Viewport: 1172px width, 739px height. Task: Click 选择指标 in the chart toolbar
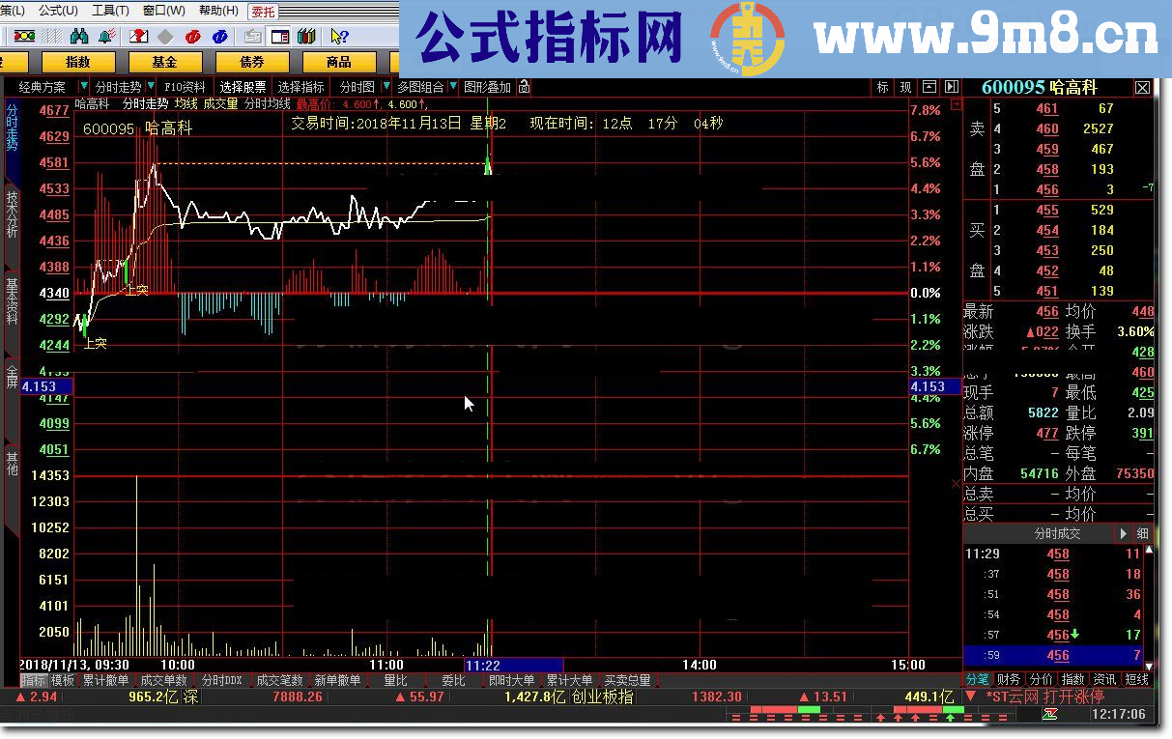point(301,87)
